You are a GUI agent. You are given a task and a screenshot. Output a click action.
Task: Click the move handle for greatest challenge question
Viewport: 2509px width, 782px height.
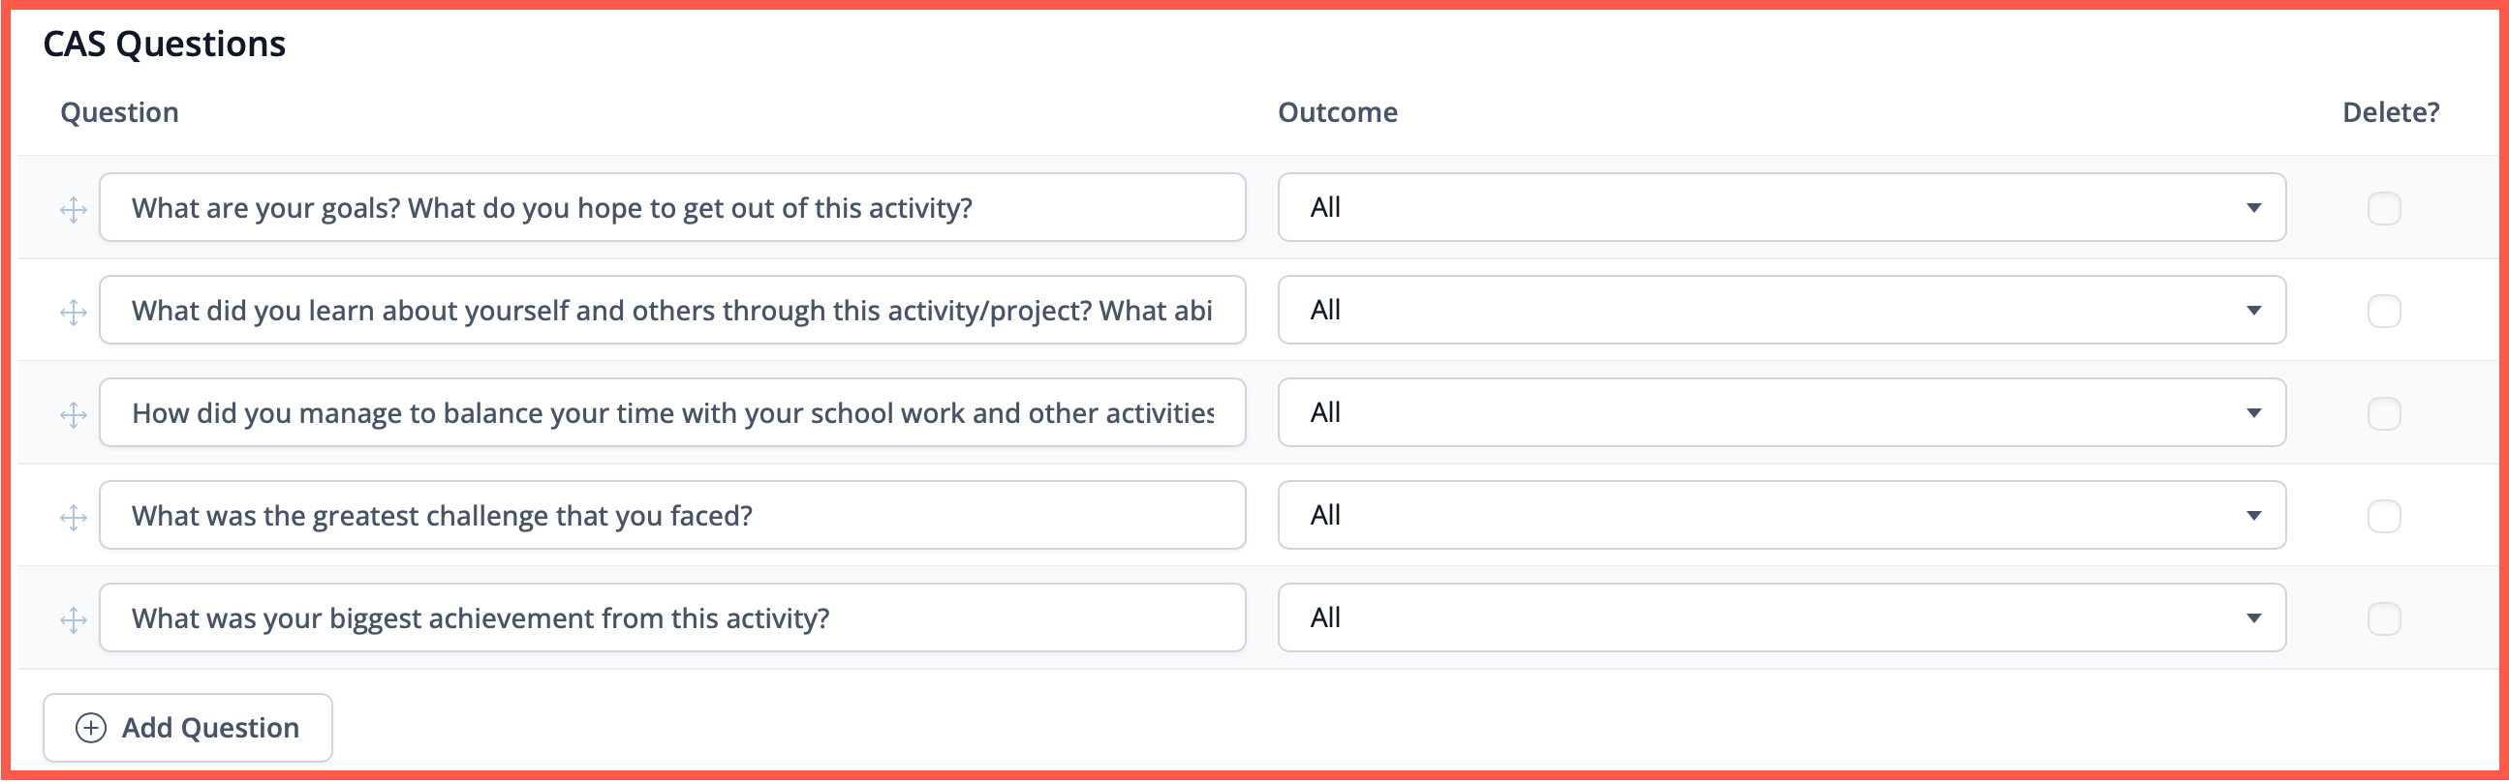(x=73, y=518)
